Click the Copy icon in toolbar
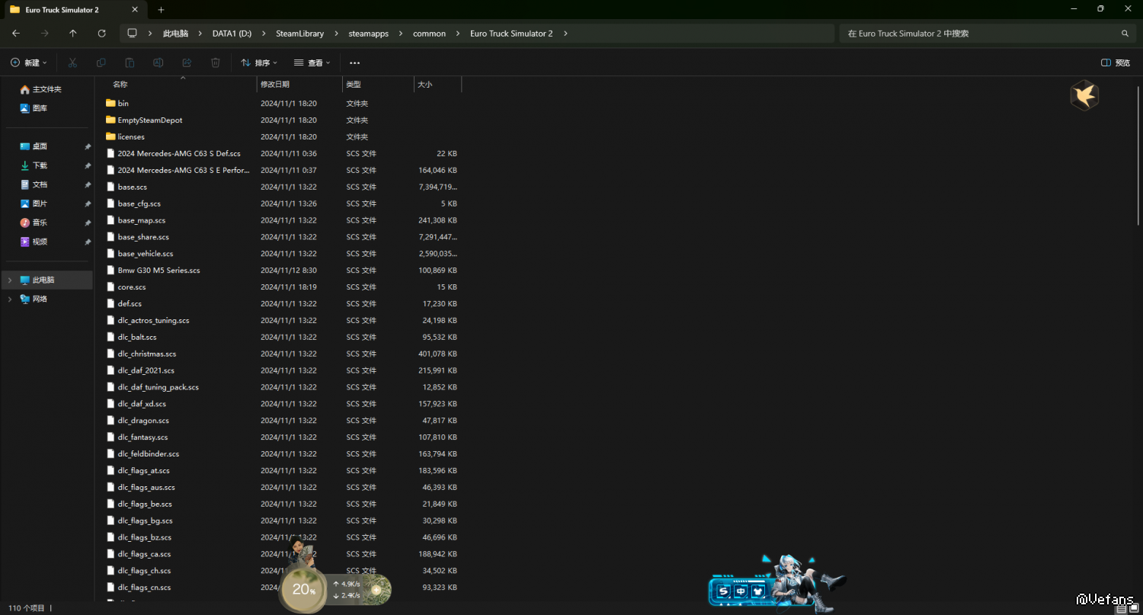 pyautogui.click(x=101, y=62)
